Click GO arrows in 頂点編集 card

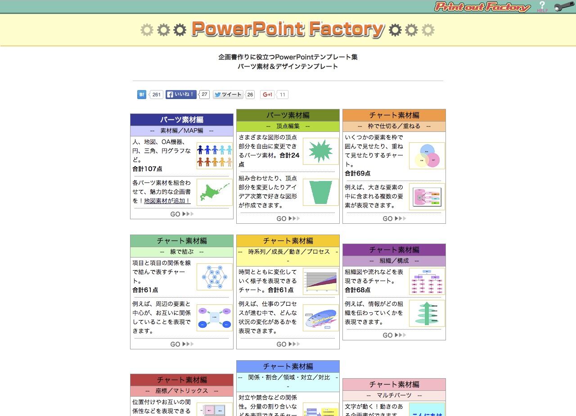[288, 219]
